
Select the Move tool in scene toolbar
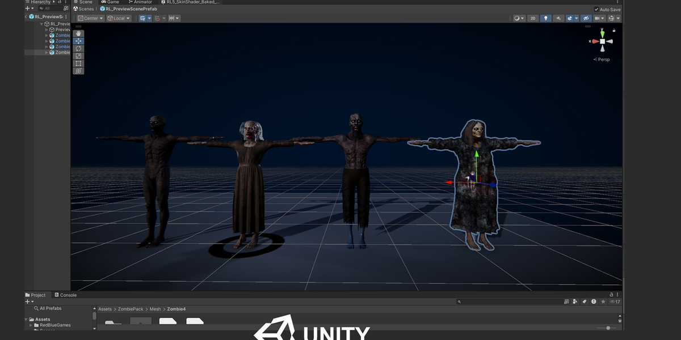(x=78, y=41)
